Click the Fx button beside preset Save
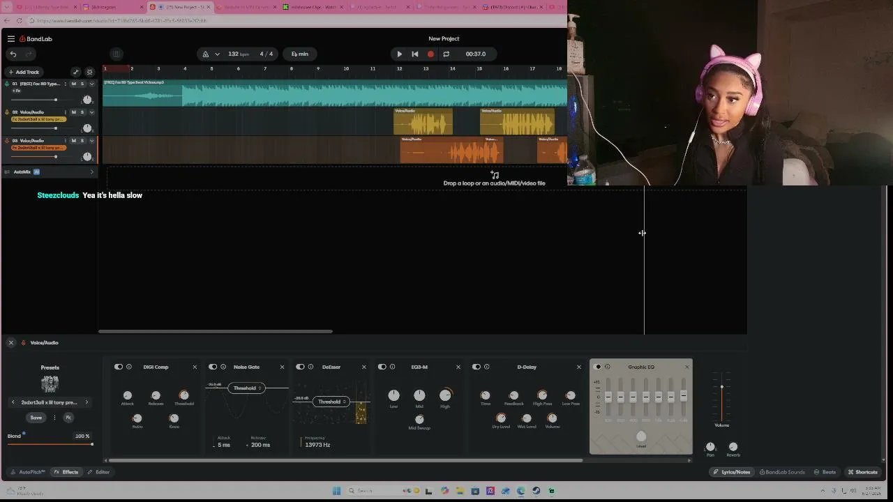The image size is (893, 502). point(68,418)
